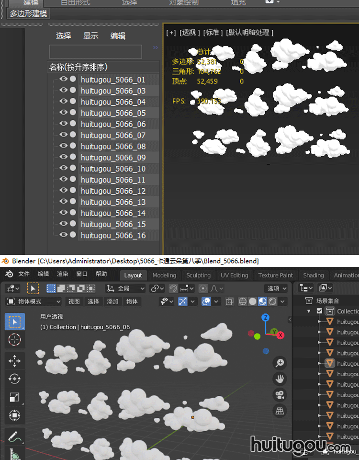Viewport: 359px width, 460px height.
Task: Click the pan hand viewport icon
Action: click(x=280, y=379)
